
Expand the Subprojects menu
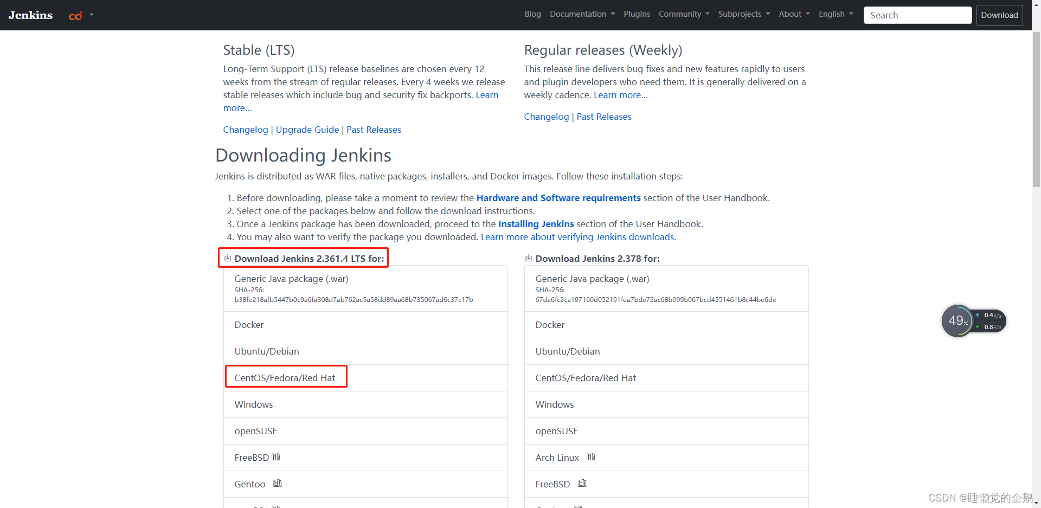pyautogui.click(x=744, y=14)
